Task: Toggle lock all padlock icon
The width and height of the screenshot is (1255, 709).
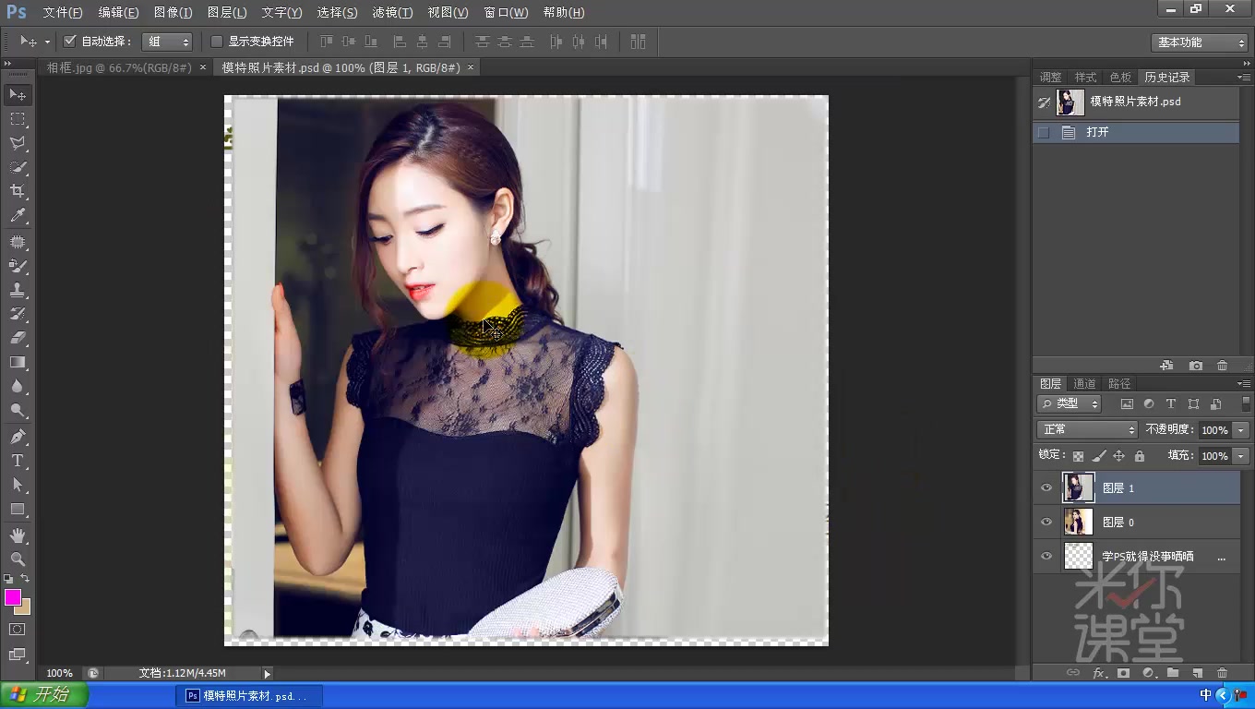Action: 1139,456
